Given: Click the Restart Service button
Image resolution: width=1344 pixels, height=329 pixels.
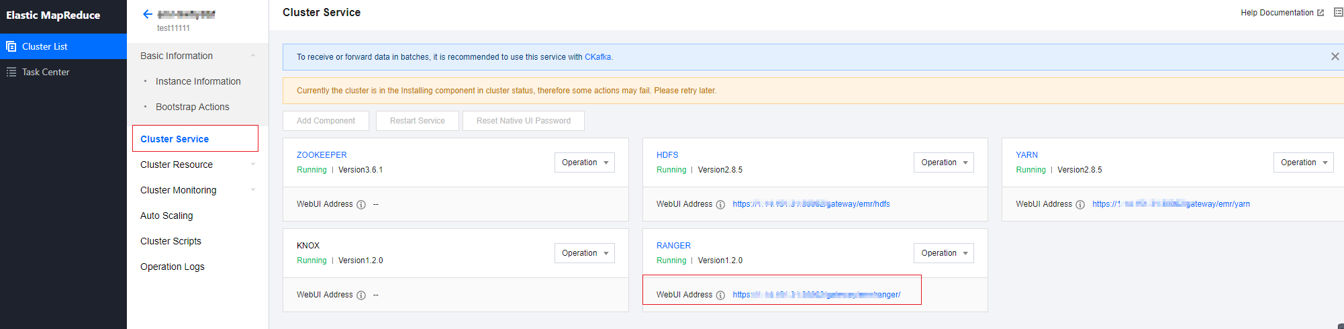Looking at the screenshot, I should point(417,121).
